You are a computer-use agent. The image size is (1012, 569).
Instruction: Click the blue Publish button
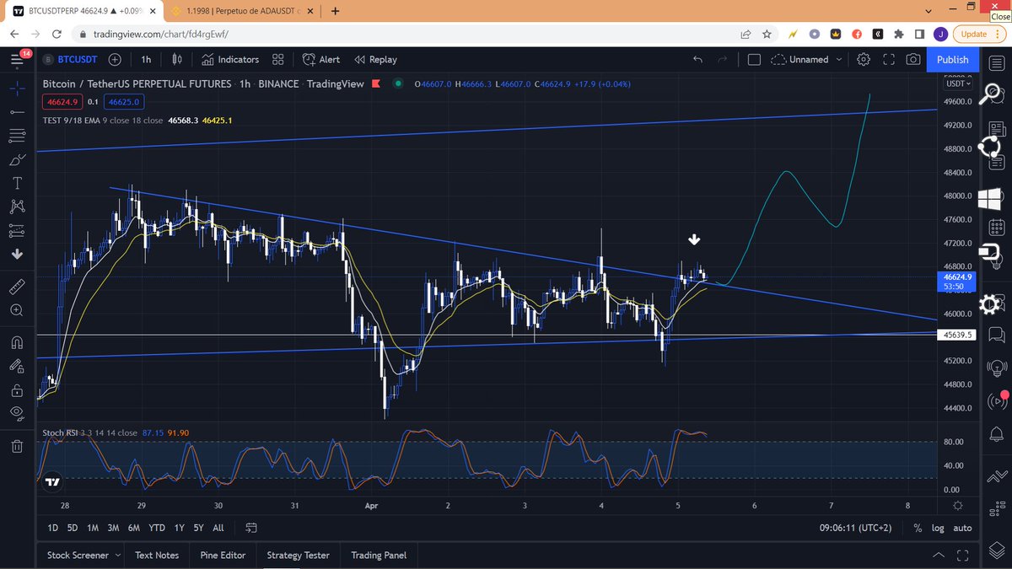[952, 59]
